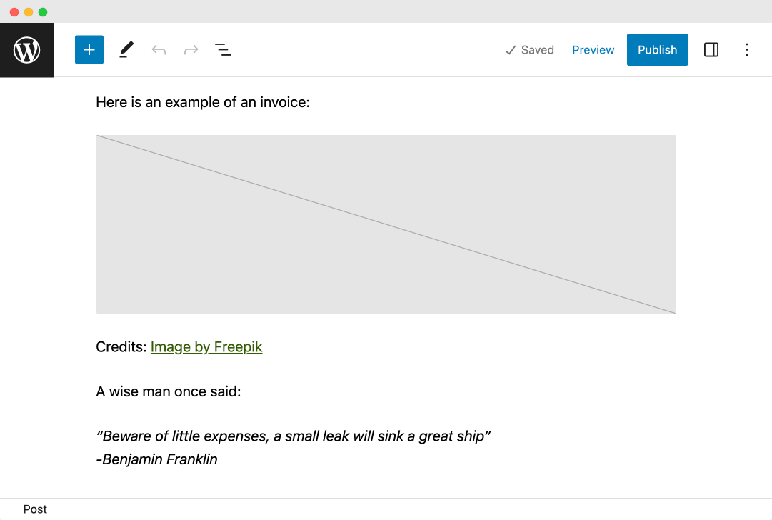Image resolution: width=772 pixels, height=520 pixels.
Task: Toggle the Settings sidebar panel
Action: [x=711, y=50]
